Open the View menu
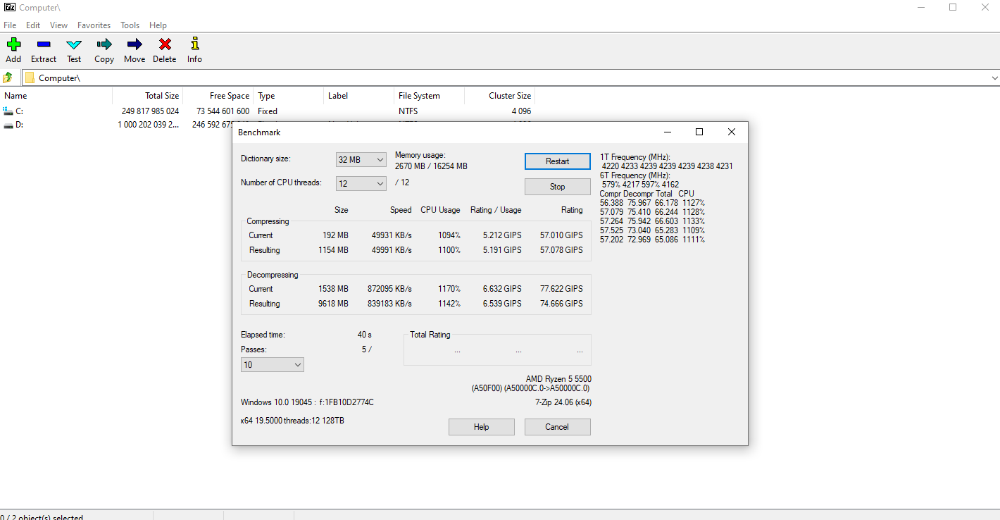 point(59,25)
